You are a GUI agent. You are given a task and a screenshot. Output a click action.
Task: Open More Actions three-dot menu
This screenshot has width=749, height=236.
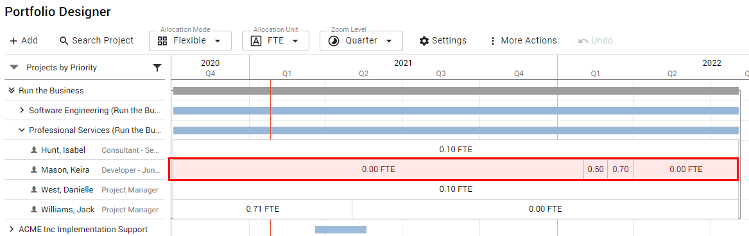point(492,41)
